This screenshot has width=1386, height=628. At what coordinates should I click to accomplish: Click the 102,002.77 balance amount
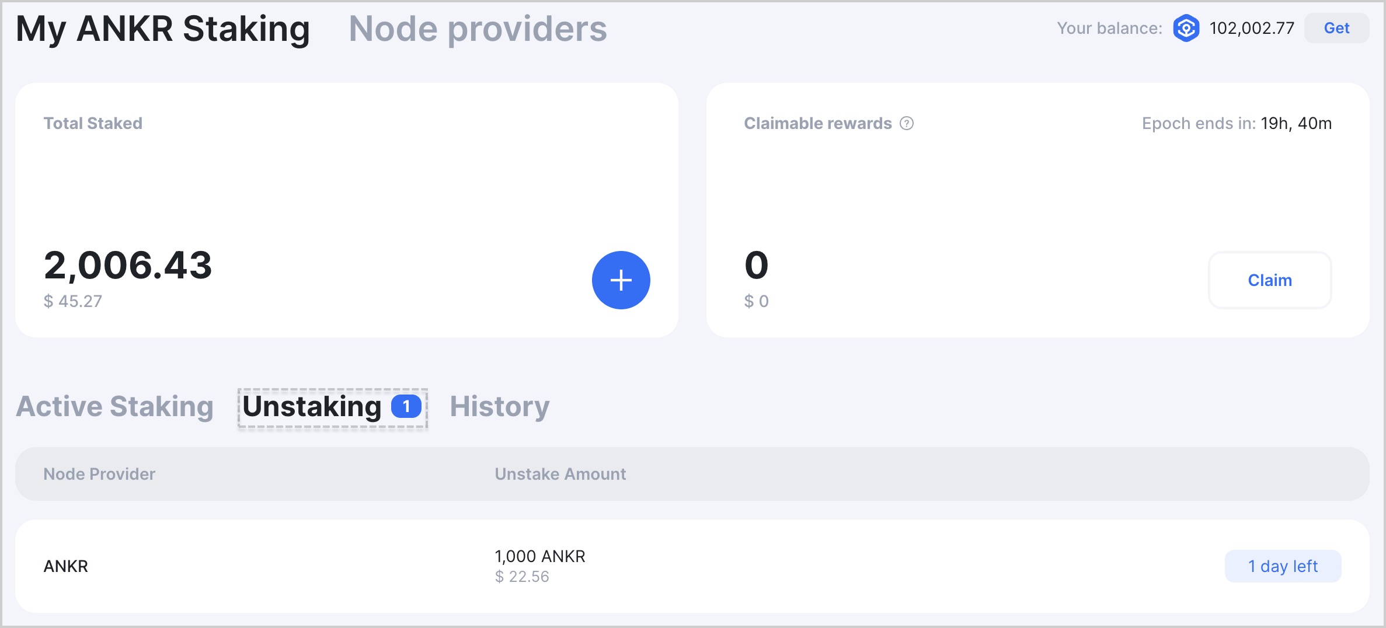1252,28
